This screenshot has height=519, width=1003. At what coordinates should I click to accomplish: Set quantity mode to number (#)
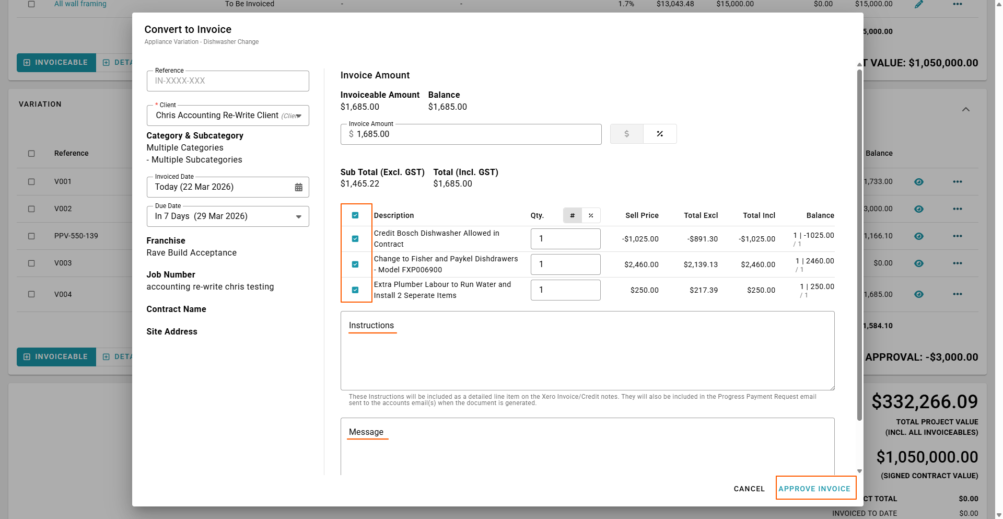tap(572, 215)
